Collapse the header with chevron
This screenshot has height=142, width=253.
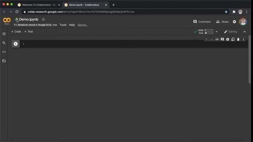click(x=245, y=32)
